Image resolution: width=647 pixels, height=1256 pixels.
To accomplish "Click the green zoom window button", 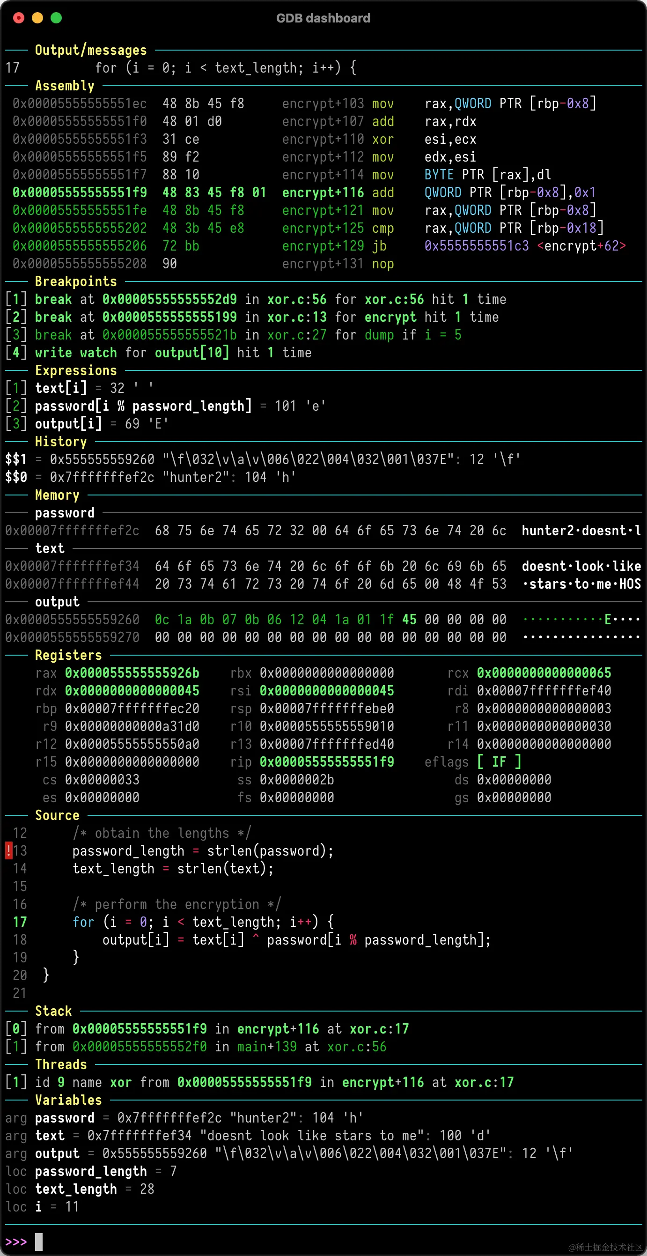I will (x=57, y=18).
